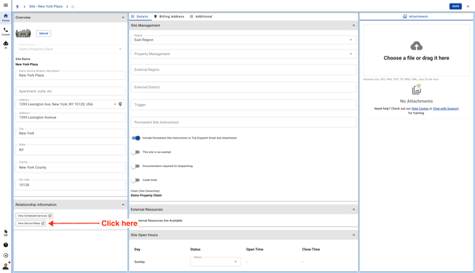Click the site photo thumbnail
Image resolution: width=475 pixels, height=273 pixels.
click(x=23, y=33)
